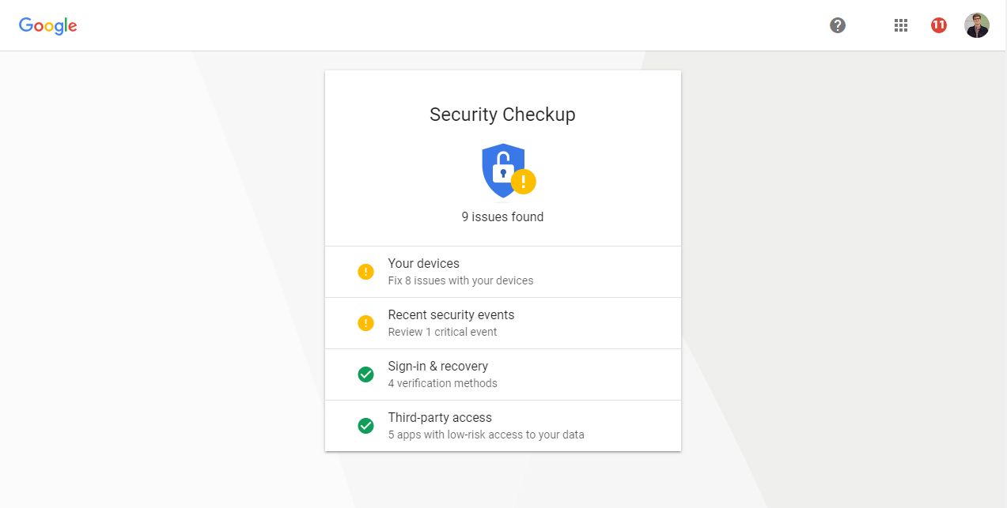Click the warning icon beside Recent security events
Screen dimensions: 1007x508
pyautogui.click(x=365, y=322)
